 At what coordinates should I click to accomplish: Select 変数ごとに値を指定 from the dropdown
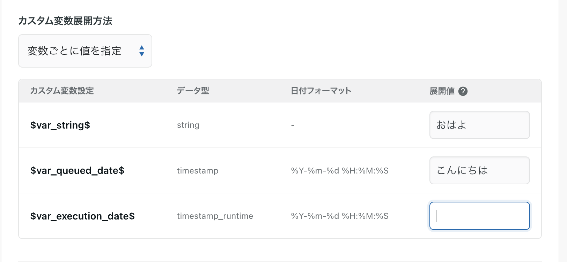point(74,51)
